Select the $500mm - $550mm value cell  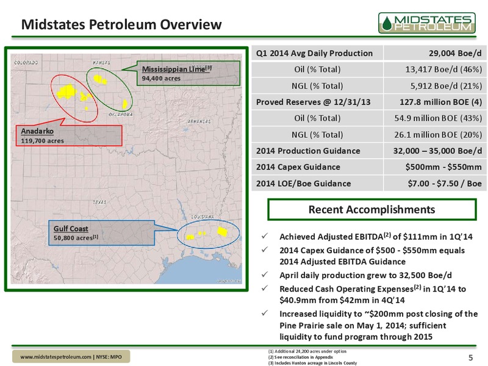[435, 167]
